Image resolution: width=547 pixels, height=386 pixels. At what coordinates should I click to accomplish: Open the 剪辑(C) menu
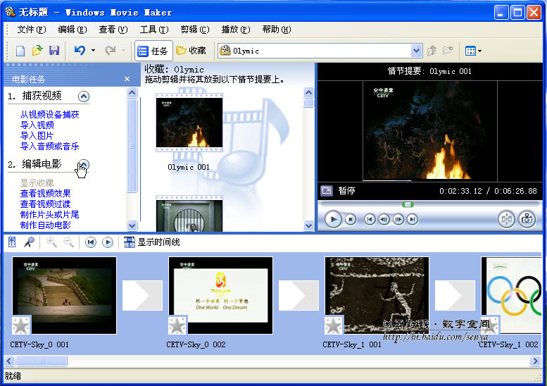(195, 30)
